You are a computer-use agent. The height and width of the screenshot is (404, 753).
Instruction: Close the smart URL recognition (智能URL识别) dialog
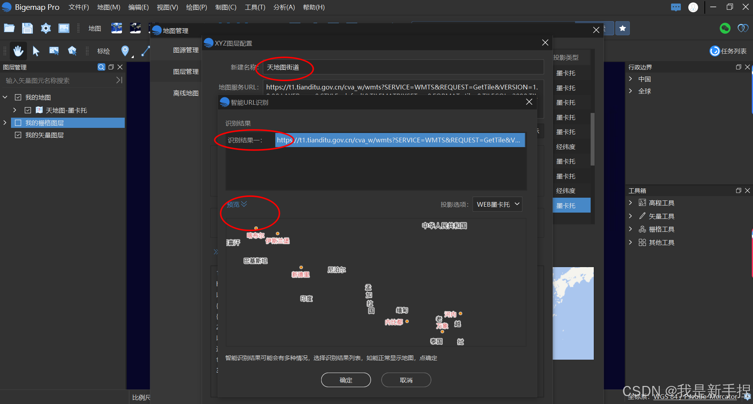coord(529,102)
